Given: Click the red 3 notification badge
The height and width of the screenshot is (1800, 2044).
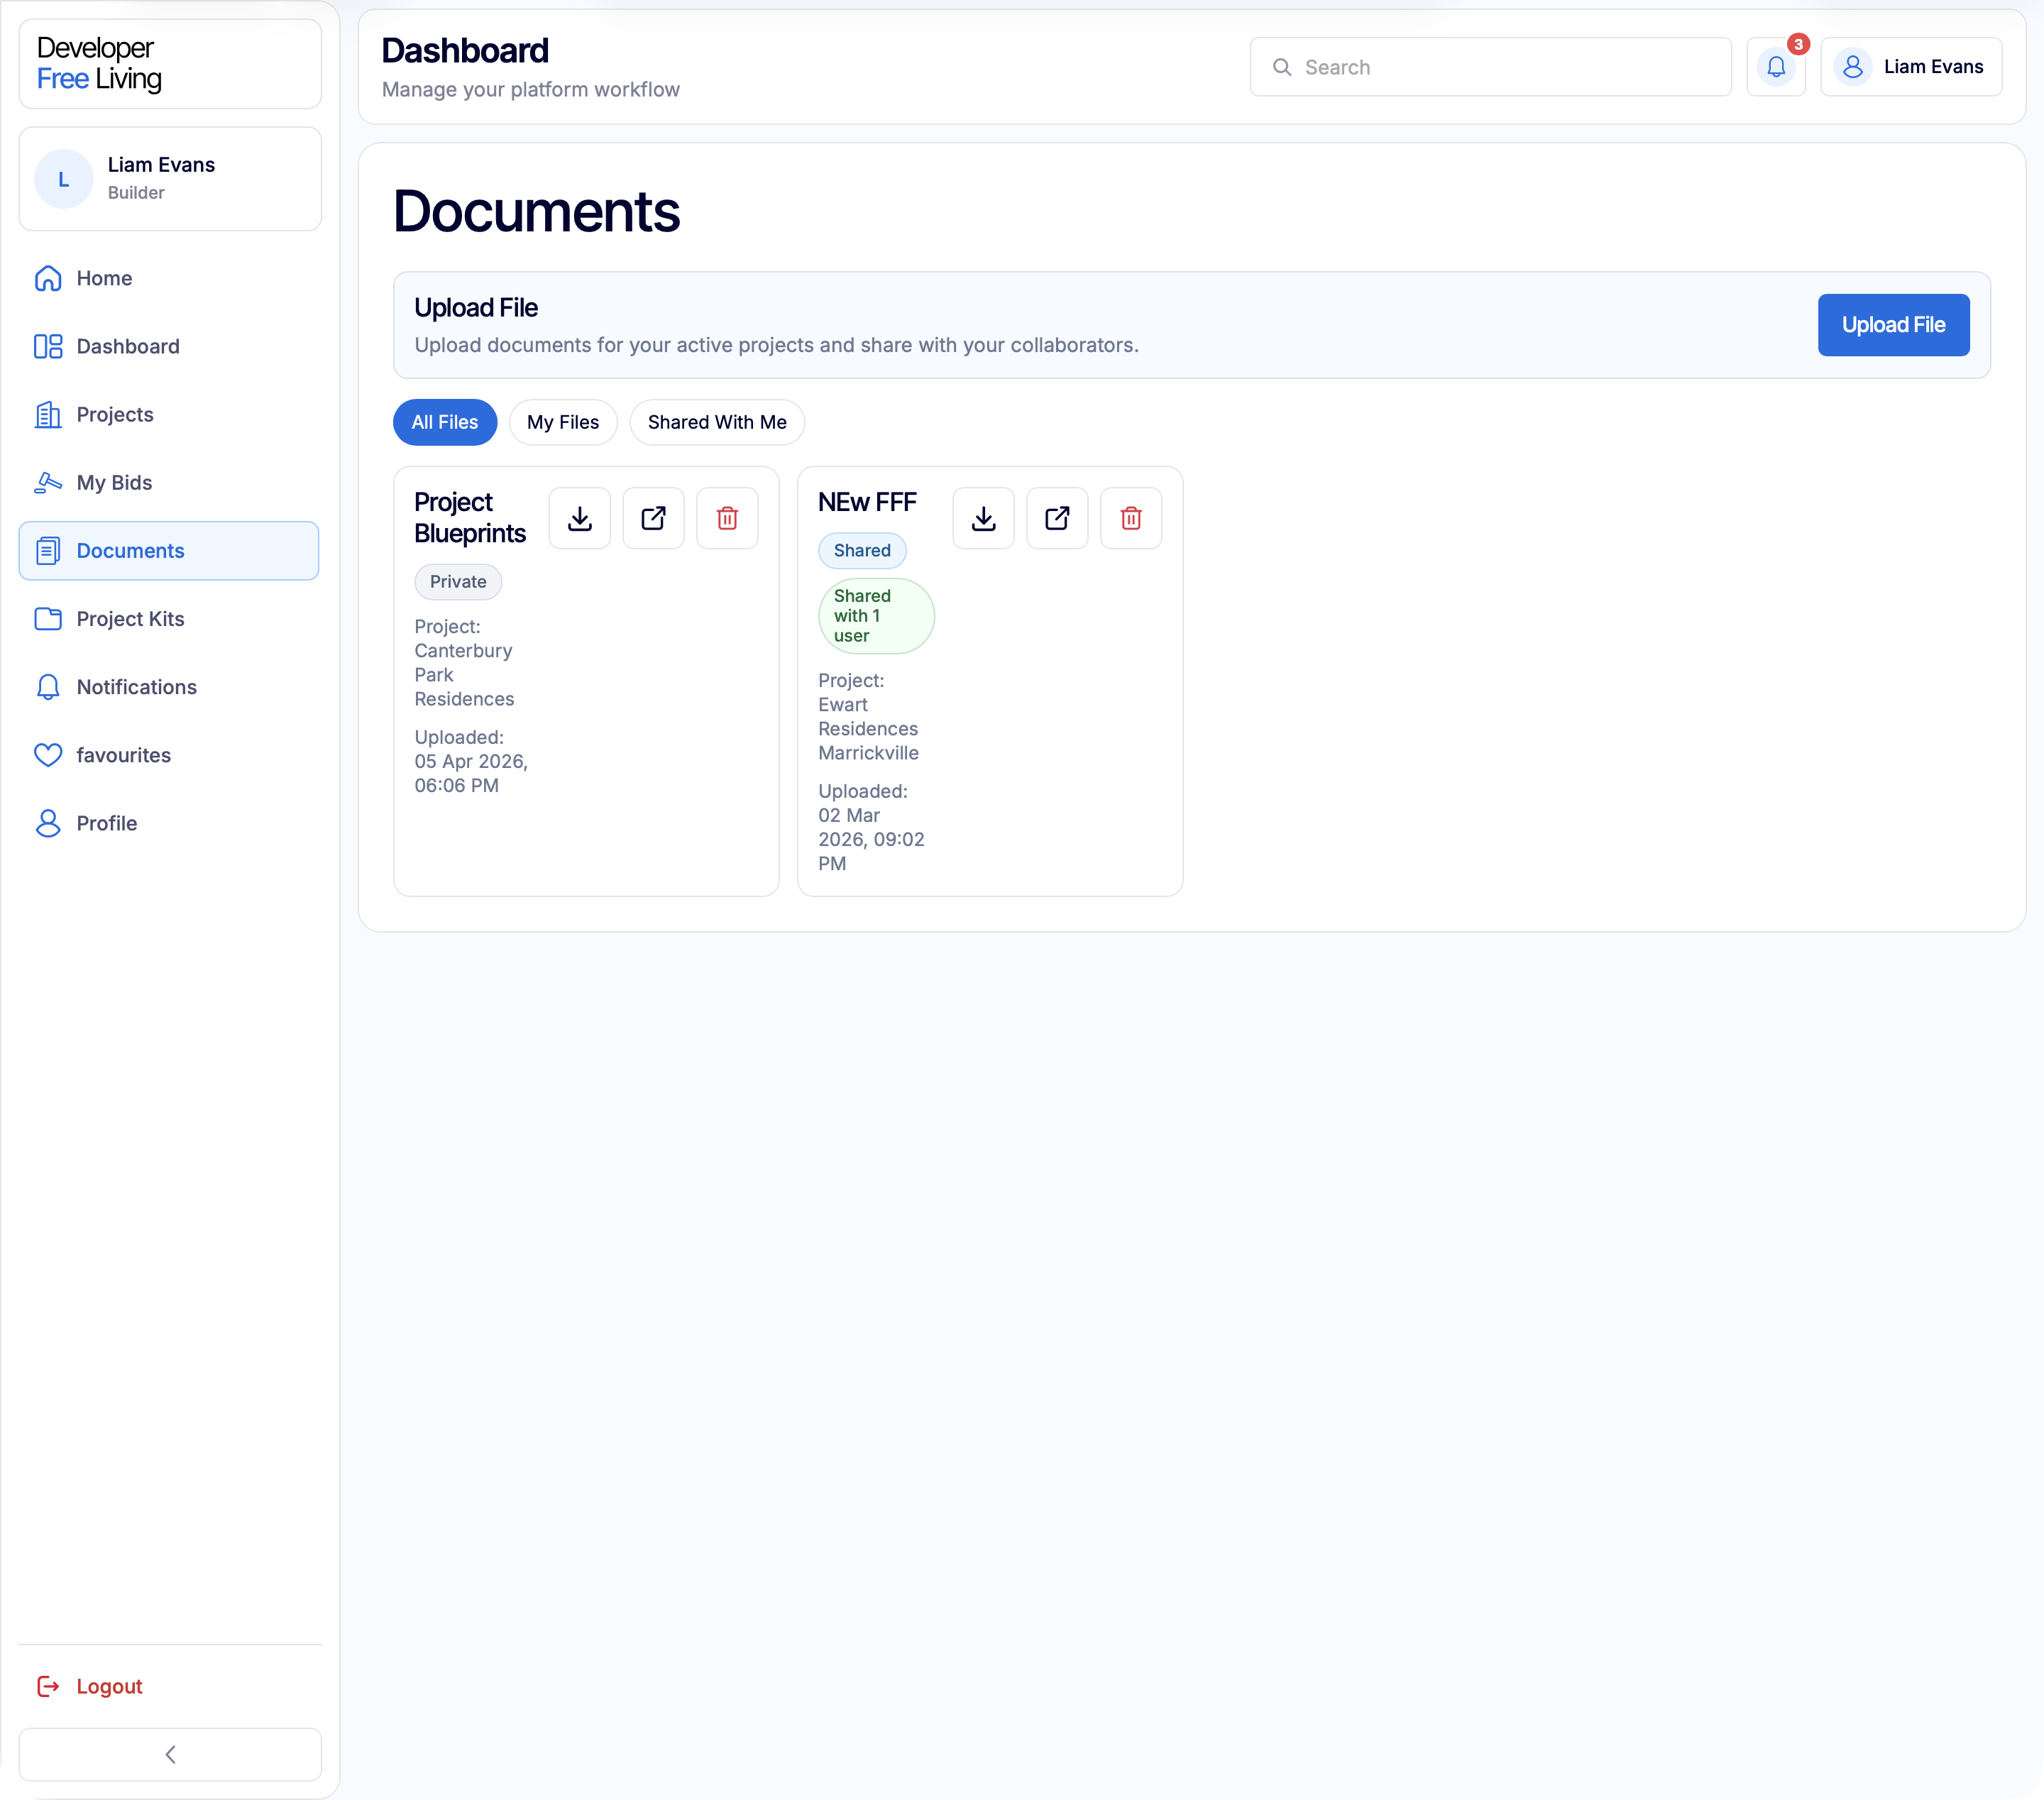Looking at the screenshot, I should [1798, 44].
